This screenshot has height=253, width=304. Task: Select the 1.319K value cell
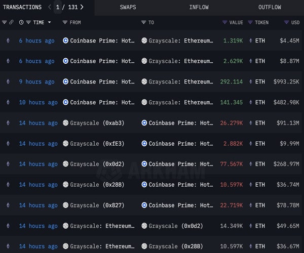[x=233, y=40]
